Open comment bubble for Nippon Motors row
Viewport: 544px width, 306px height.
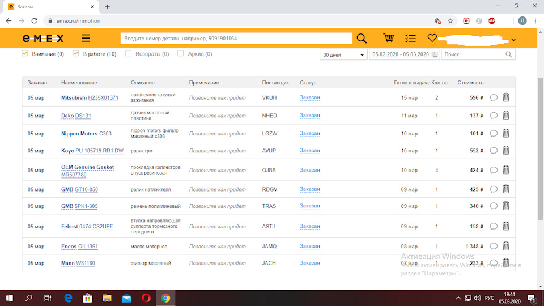point(494,134)
